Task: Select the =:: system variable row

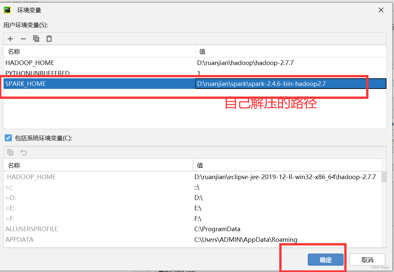Action: pyautogui.click(x=192, y=187)
